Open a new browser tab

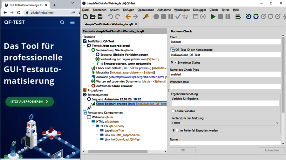[x=54, y=5]
